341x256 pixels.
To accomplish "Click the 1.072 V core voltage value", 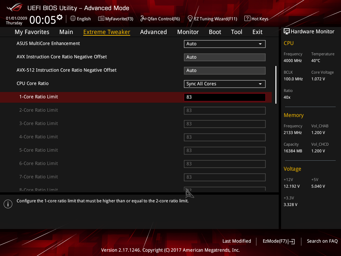I will click(318, 79).
